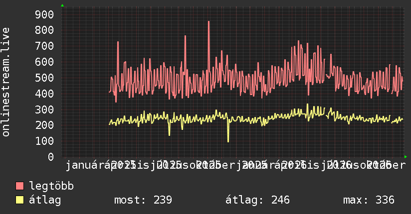Click the 700 y-axis label

(x=44, y=46)
